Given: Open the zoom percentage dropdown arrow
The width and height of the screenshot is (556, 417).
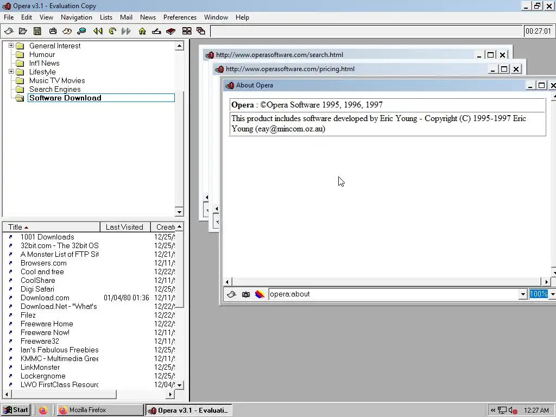Looking at the screenshot, I should coord(552,294).
